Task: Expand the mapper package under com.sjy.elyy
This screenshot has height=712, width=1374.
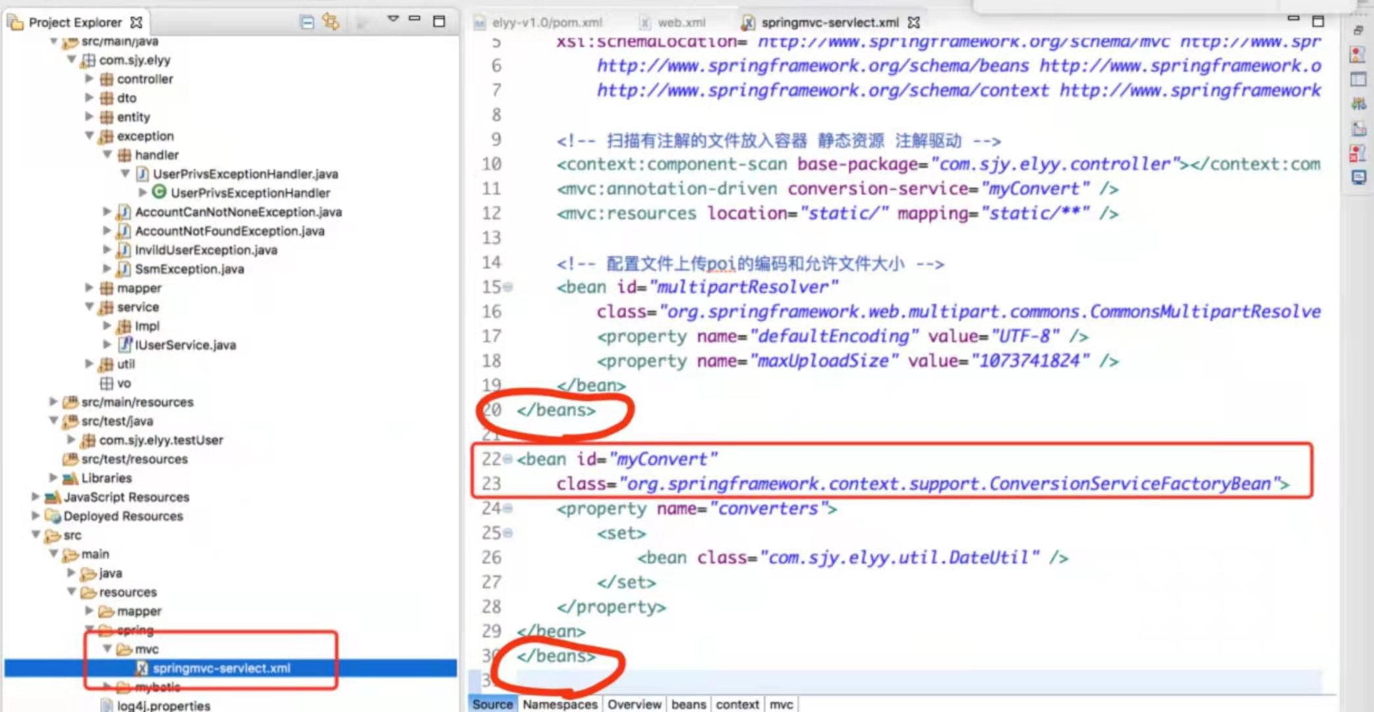Action: [x=90, y=288]
